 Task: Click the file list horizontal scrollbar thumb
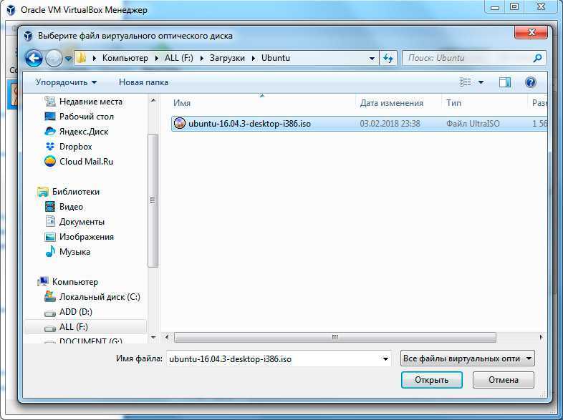click(x=335, y=337)
